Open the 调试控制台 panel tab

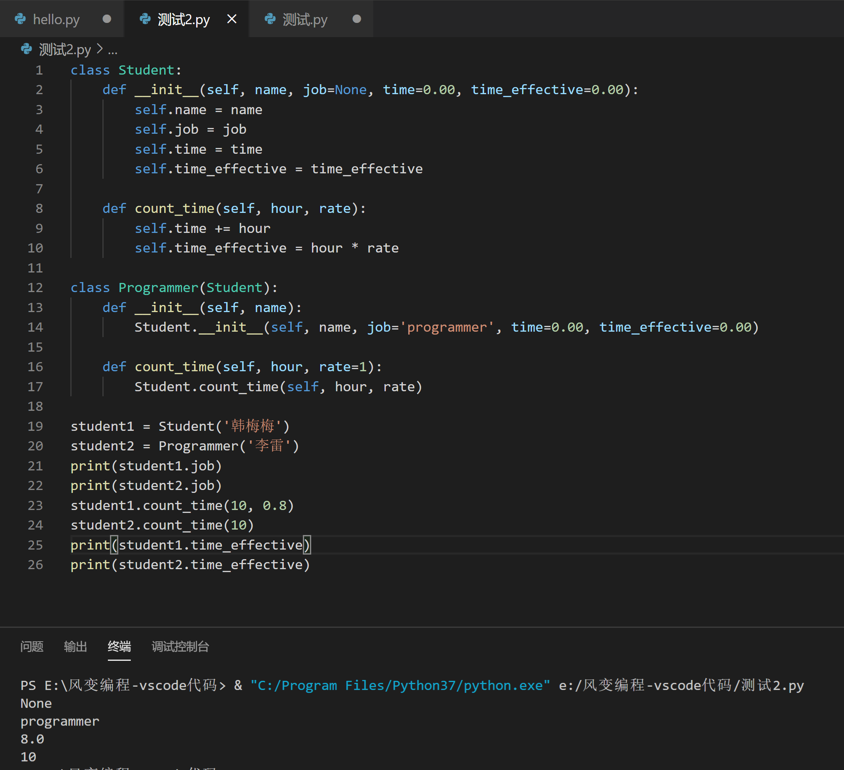180,647
